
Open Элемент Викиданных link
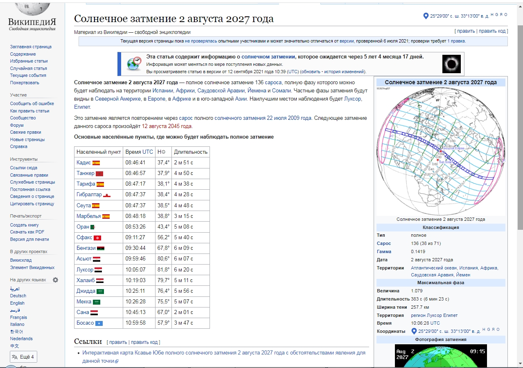point(32,267)
